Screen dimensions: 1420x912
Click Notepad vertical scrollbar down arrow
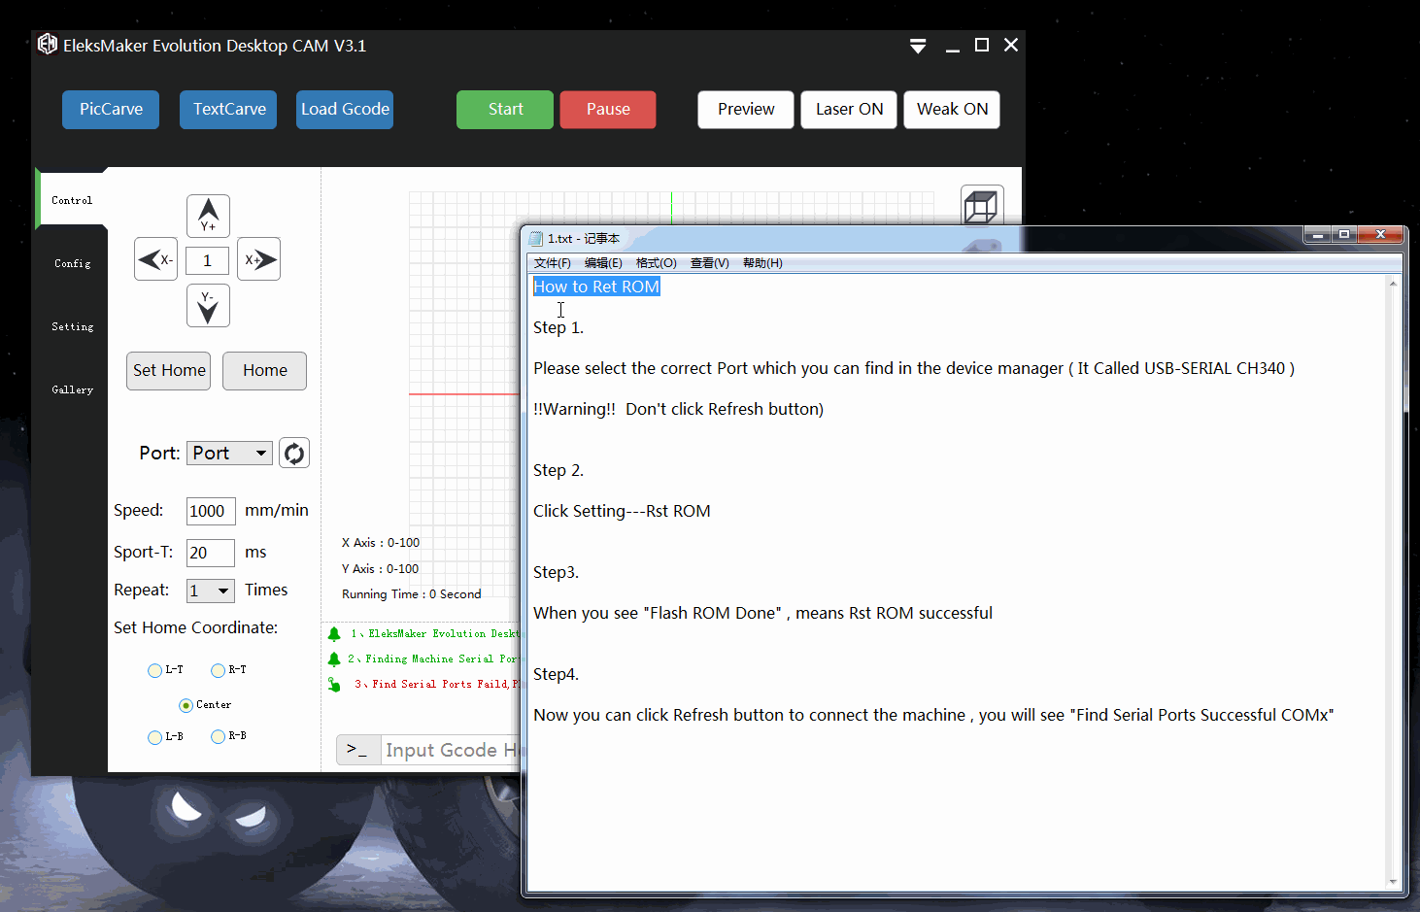point(1393,882)
